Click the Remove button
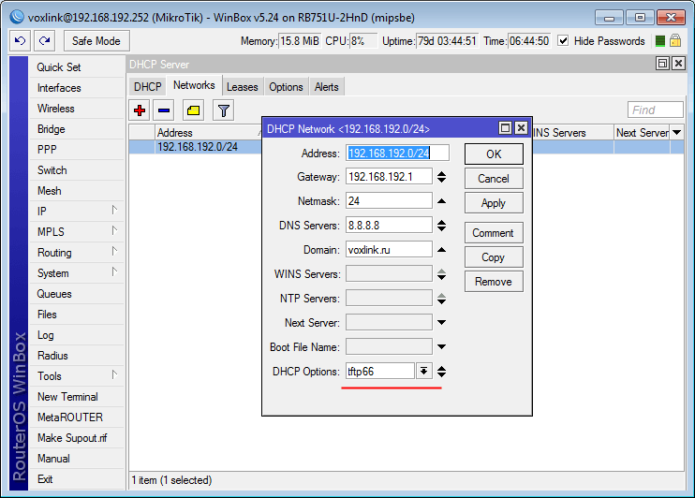This screenshot has width=695, height=498. (494, 282)
